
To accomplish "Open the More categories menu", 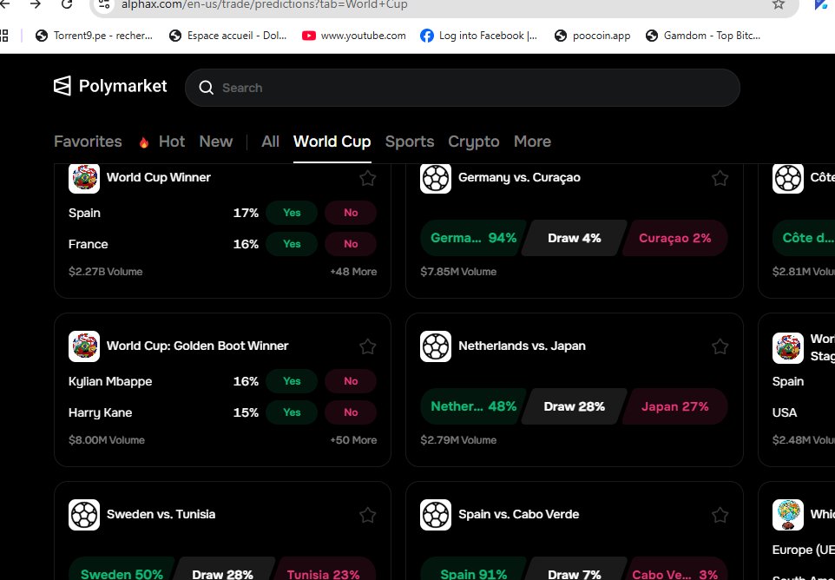I will (x=532, y=142).
